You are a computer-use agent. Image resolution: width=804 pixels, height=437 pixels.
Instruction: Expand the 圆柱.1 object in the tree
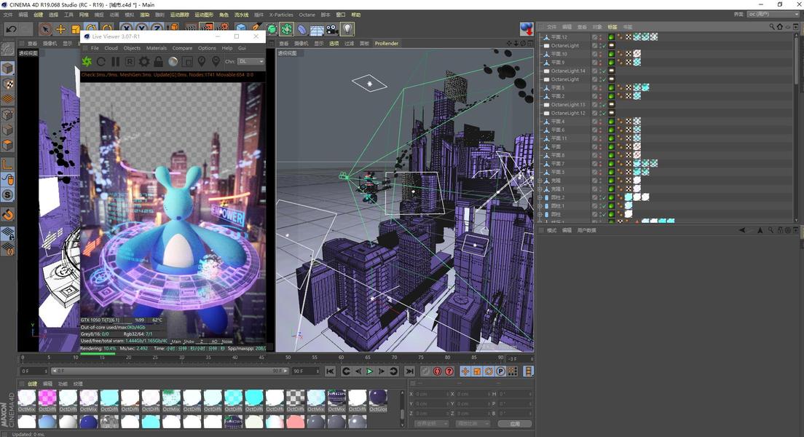pos(540,205)
